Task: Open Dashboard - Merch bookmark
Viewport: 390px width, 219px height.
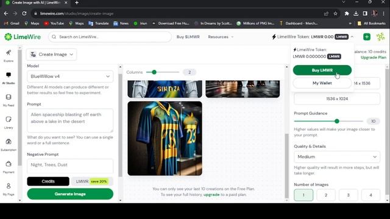Action: tap(299, 23)
